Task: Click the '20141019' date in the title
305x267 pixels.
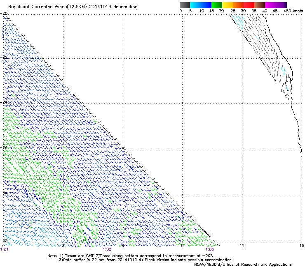Action: tap(100, 7)
